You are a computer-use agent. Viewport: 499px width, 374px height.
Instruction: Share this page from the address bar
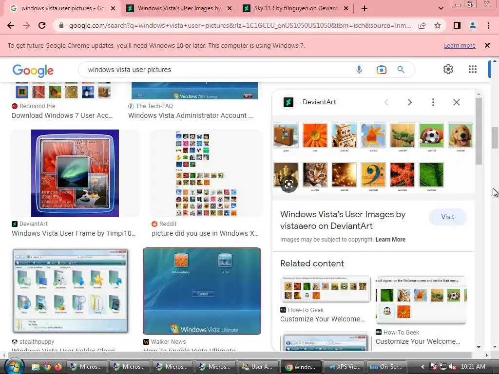422,25
